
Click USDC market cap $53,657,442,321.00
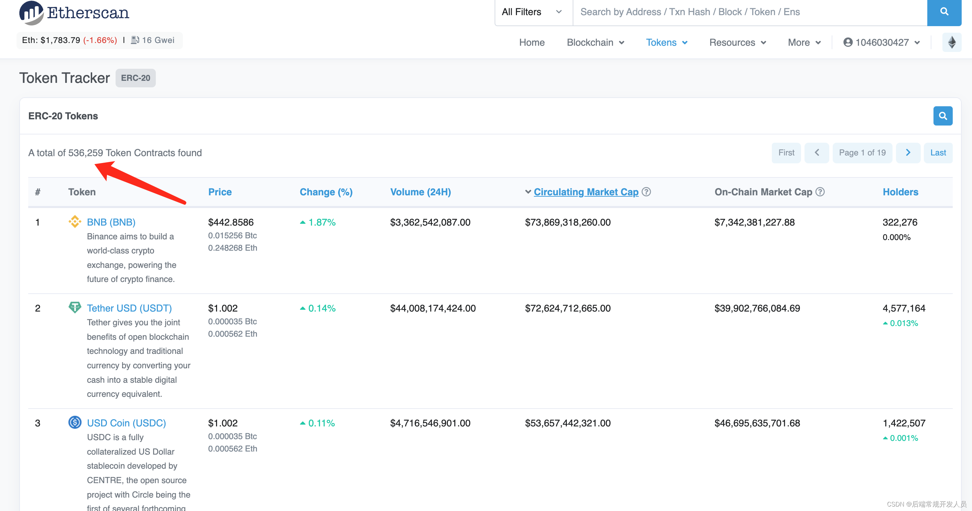point(568,423)
